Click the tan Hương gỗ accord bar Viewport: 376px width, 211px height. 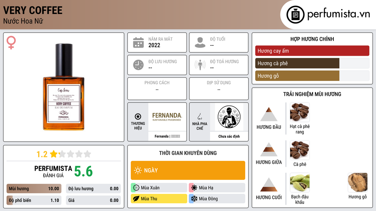click(297, 75)
